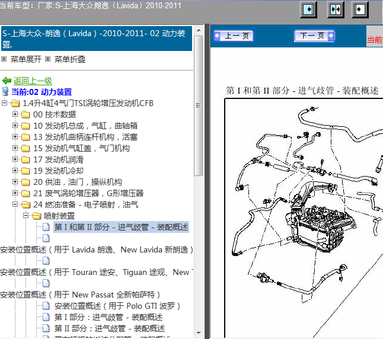Open 安装位置概述（用于 Polo GTI 波罗）
This screenshot has width=383, height=339.
tap(117, 306)
